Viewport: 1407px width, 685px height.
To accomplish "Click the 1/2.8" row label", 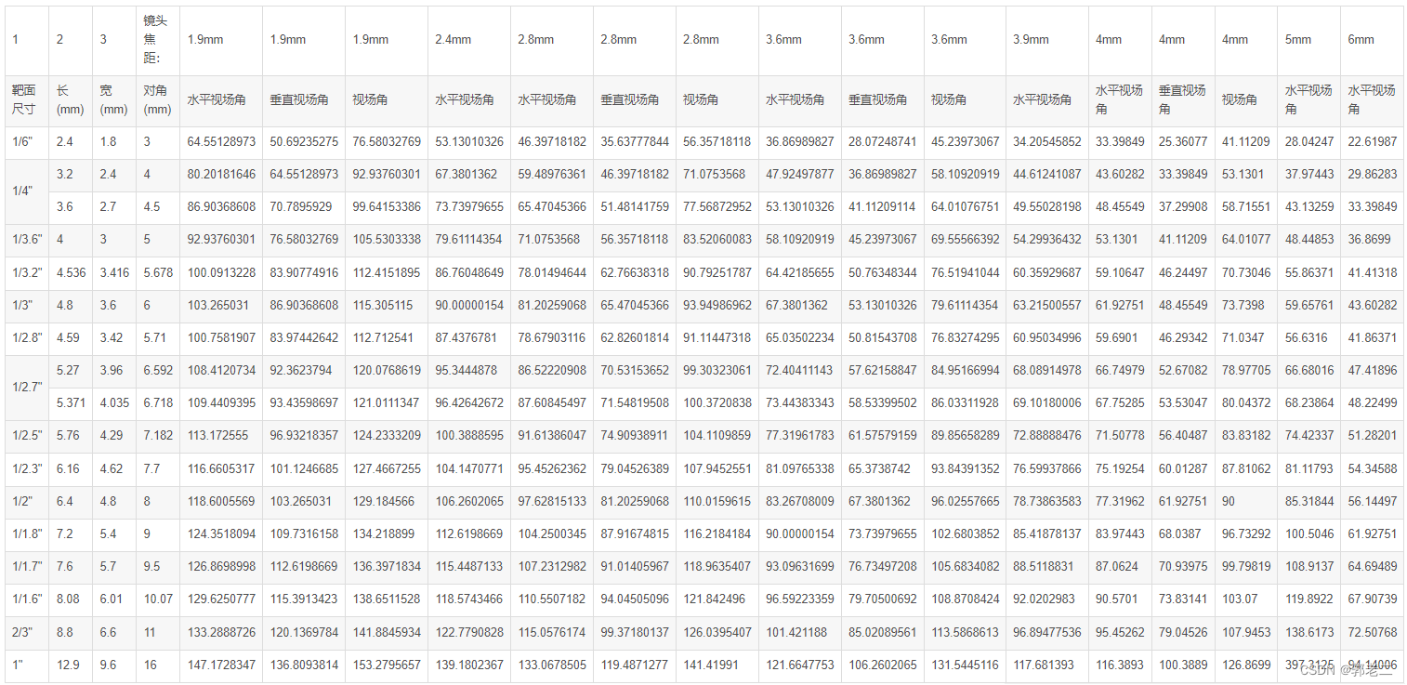I will (x=26, y=337).
